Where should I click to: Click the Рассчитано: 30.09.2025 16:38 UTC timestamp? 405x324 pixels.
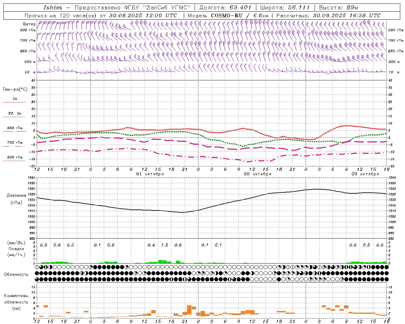[328, 16]
